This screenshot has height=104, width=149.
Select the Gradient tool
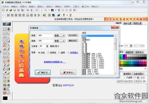coord(8,69)
